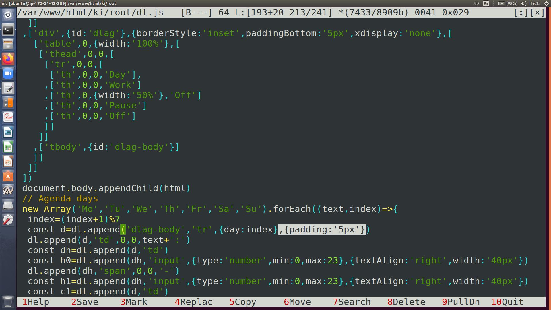Open the sound volume indicator
The height and width of the screenshot is (310, 551).
(523, 3)
